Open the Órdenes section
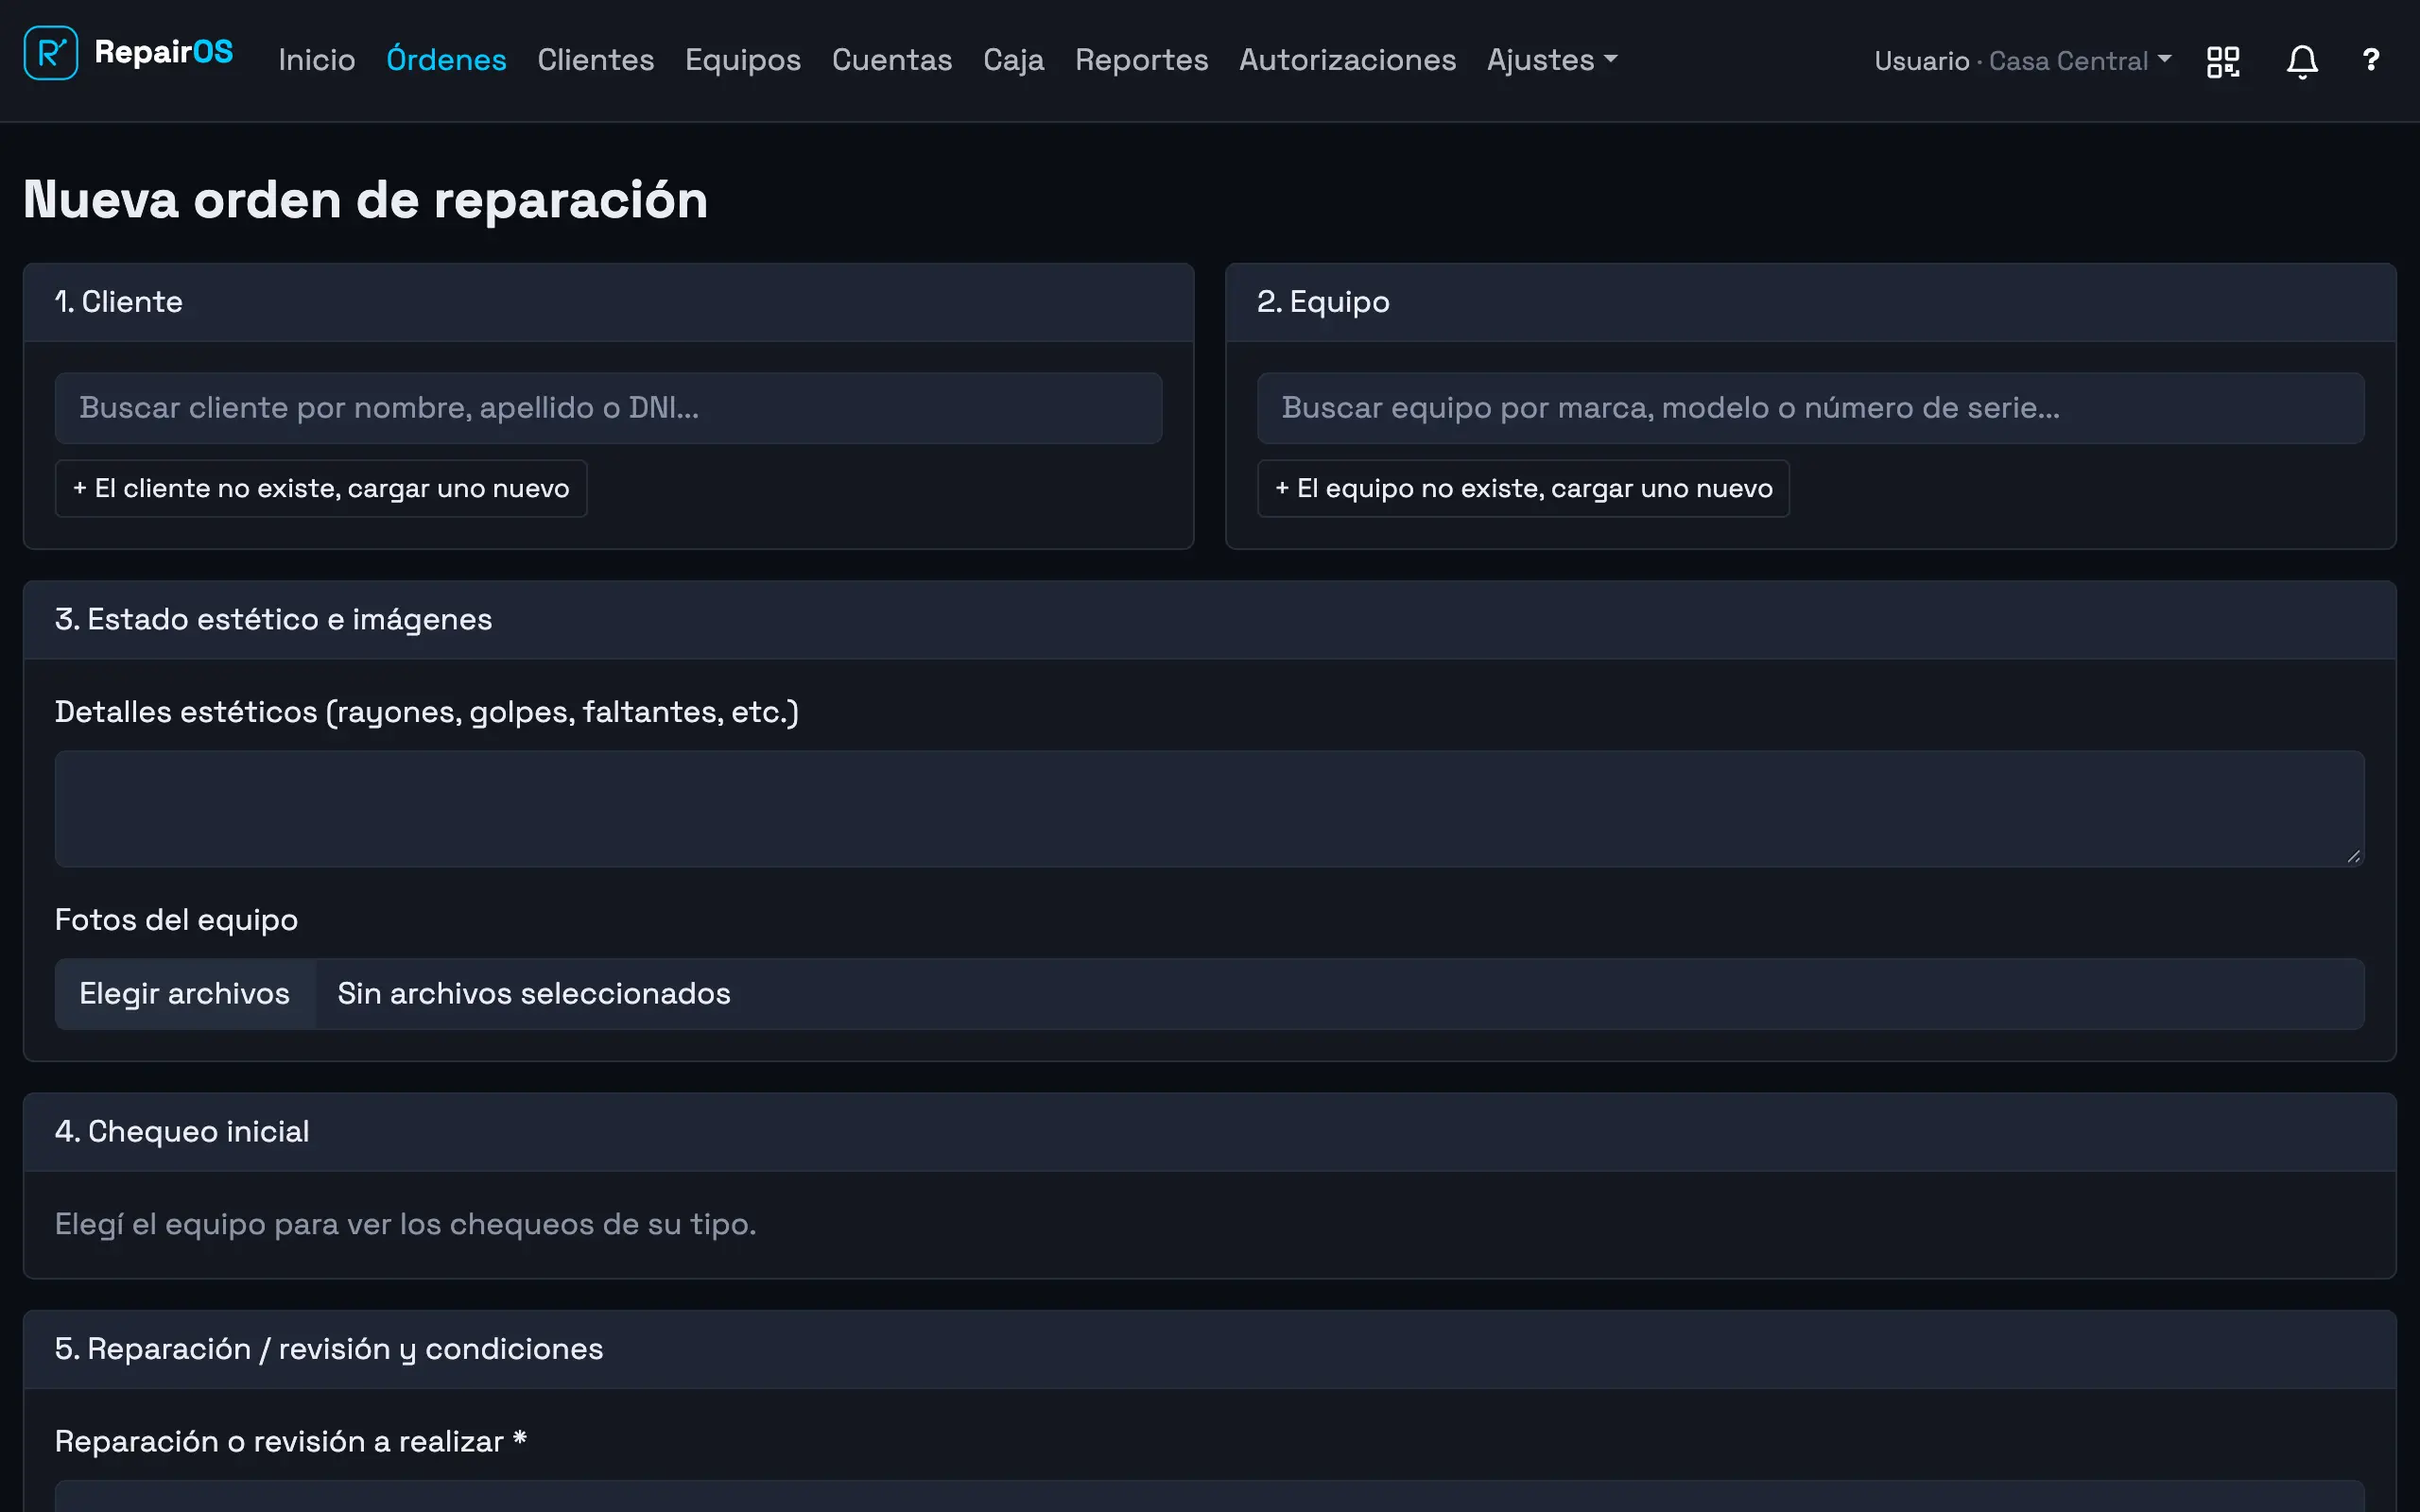The height and width of the screenshot is (1512, 2420). pyautogui.click(x=446, y=60)
